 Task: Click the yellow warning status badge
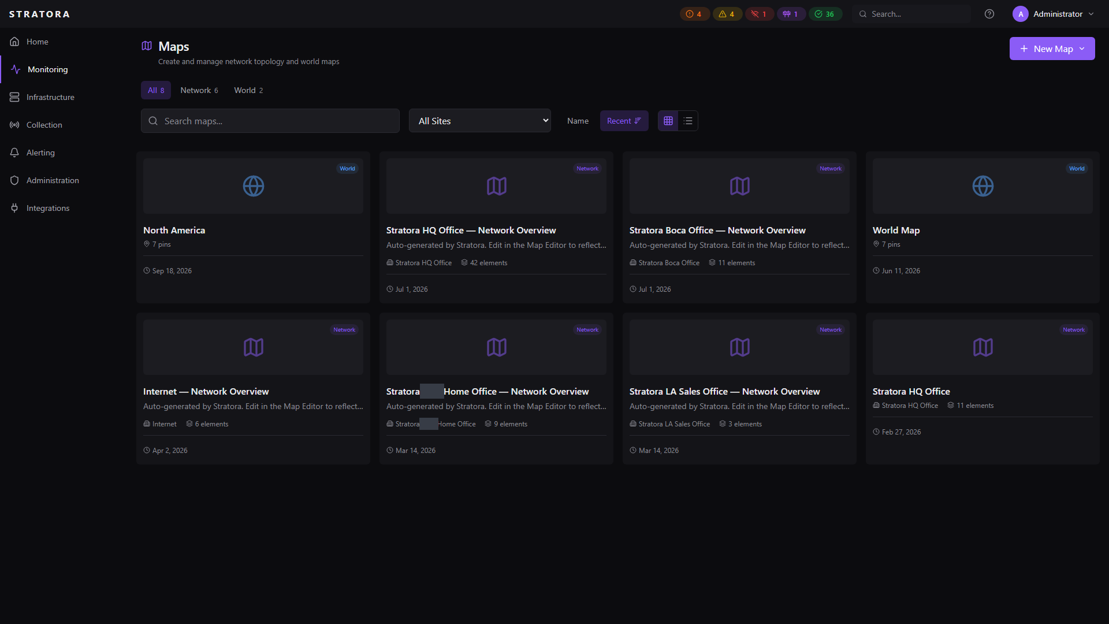pos(727,14)
